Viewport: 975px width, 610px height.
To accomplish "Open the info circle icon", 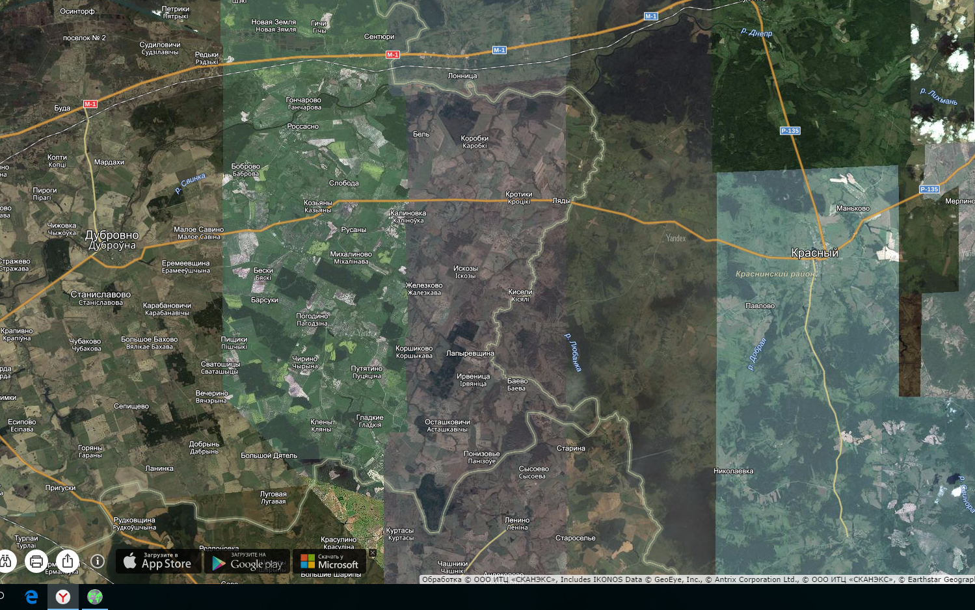I will 98,561.
